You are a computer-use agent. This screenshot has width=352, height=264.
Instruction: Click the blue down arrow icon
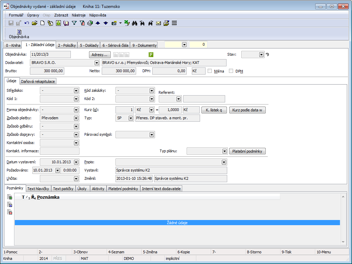(x=106, y=23)
